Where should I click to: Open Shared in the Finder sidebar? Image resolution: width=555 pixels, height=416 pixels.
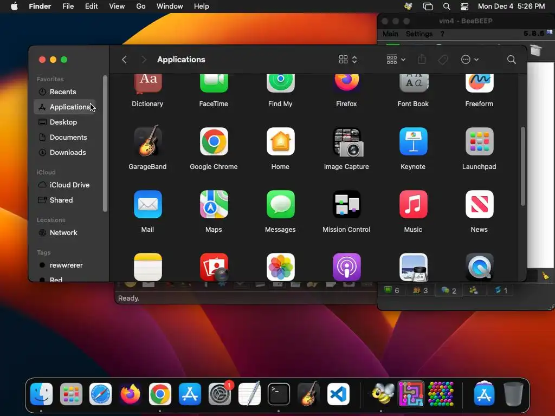click(65, 200)
